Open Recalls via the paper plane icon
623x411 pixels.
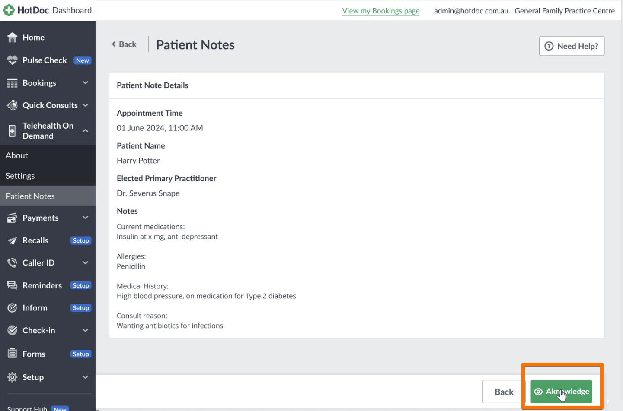click(x=13, y=240)
